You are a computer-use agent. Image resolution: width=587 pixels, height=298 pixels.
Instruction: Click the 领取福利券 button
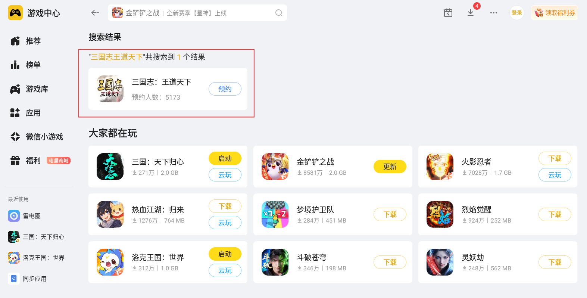(555, 13)
